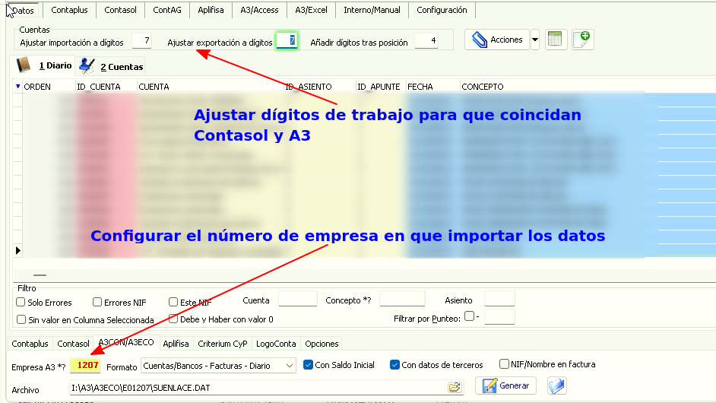Open the top Aplifisa tab
The height and width of the screenshot is (403, 716).
[211, 10]
